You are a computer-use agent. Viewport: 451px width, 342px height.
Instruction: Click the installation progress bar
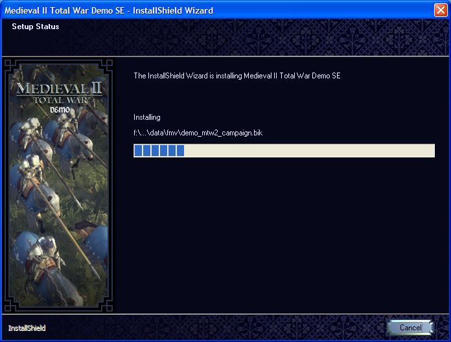pos(284,150)
